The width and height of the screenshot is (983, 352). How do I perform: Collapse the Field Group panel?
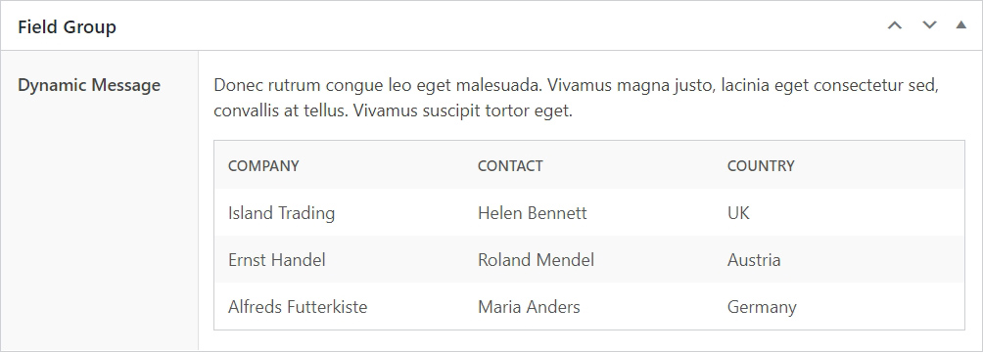961,25
